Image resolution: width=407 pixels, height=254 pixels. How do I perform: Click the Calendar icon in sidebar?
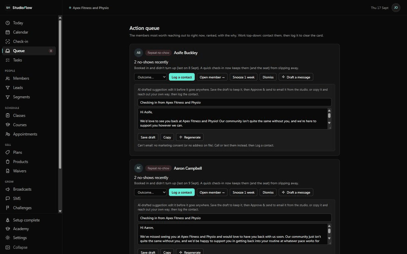click(x=8, y=32)
